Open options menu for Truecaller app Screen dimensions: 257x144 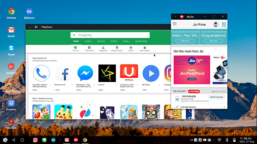tap(50, 85)
